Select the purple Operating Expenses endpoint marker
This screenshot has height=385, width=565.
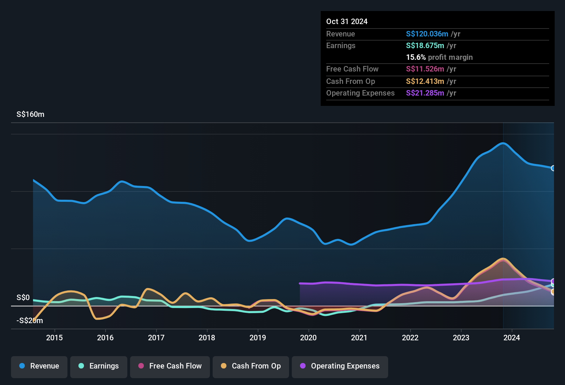click(553, 281)
